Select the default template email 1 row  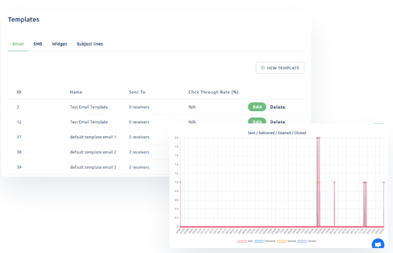(x=93, y=137)
